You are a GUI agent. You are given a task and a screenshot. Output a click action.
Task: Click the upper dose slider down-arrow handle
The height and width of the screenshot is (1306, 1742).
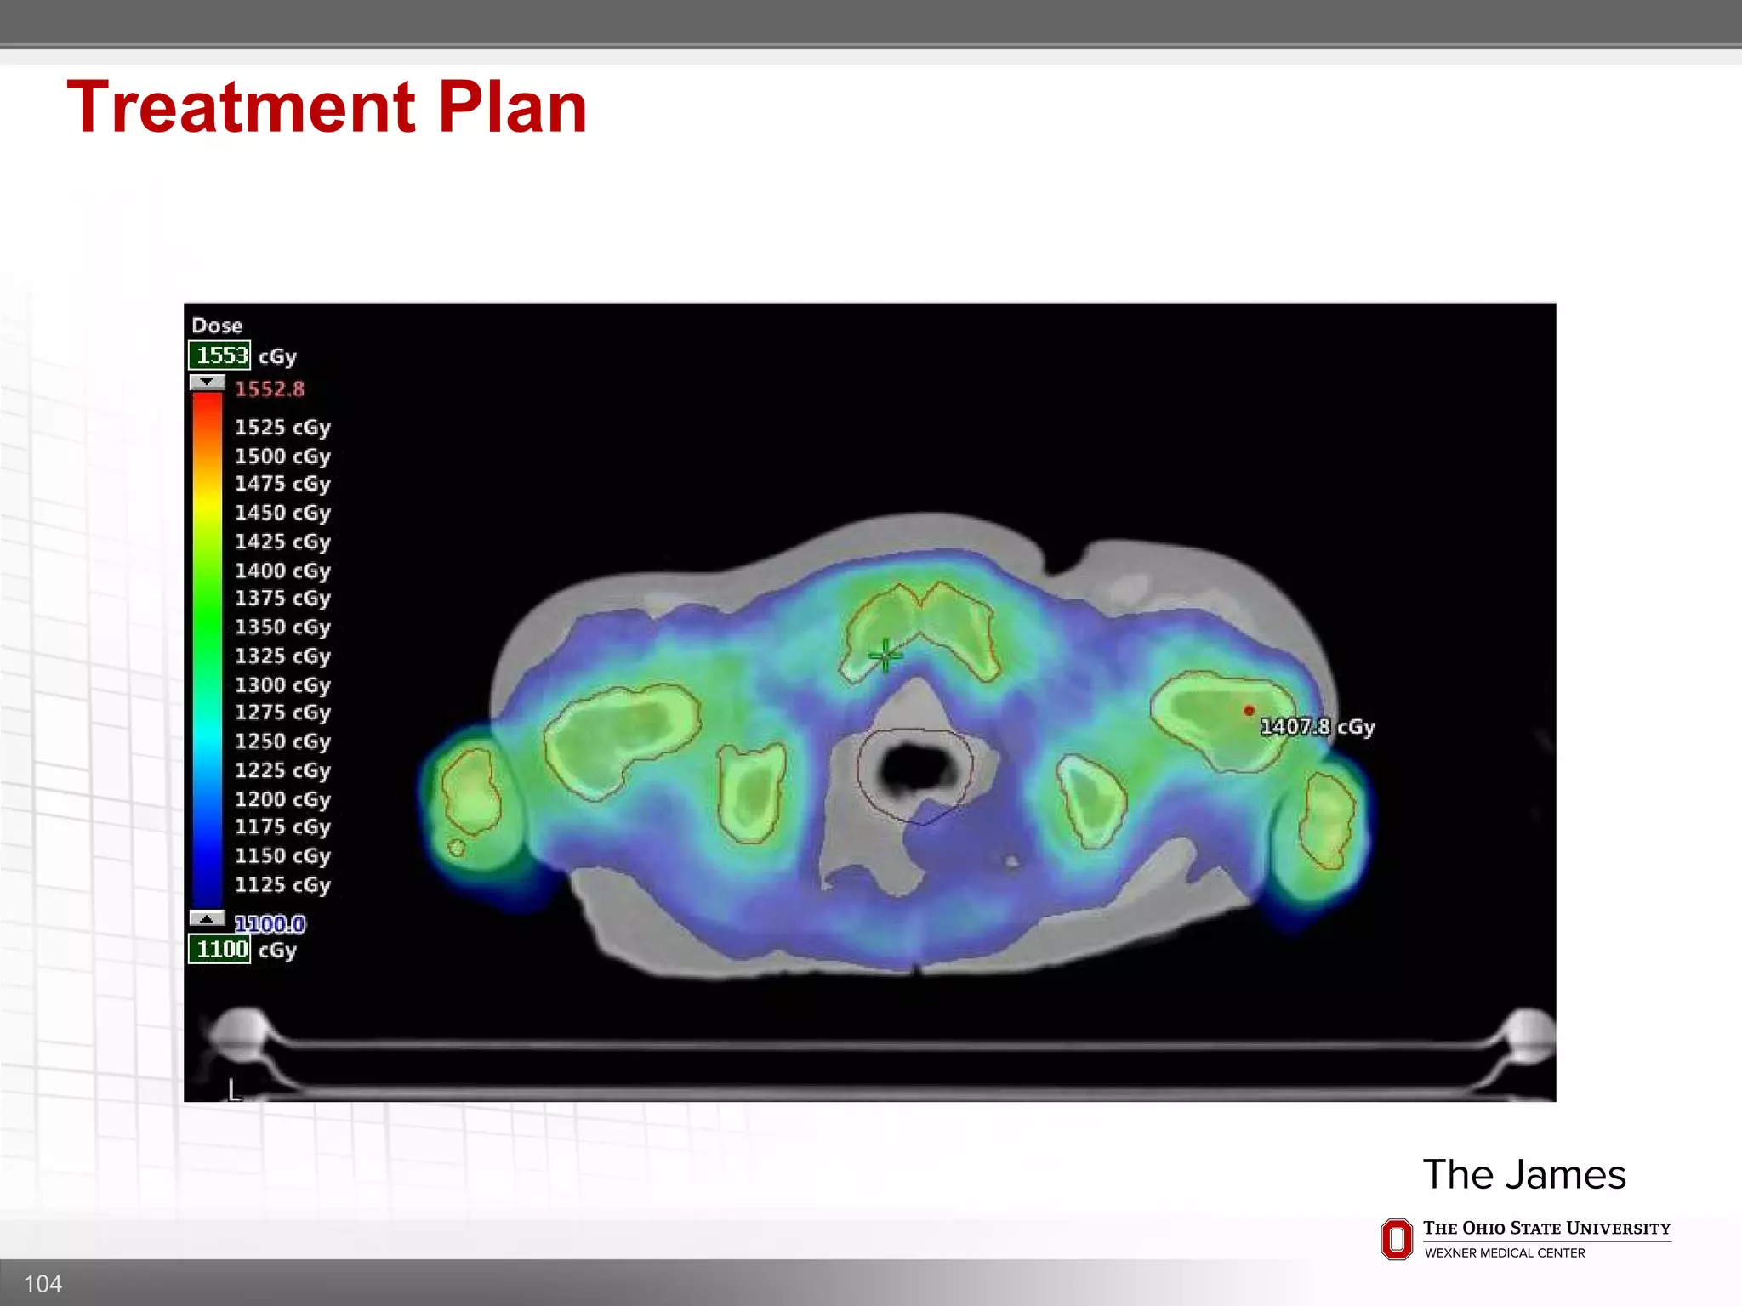coord(207,383)
